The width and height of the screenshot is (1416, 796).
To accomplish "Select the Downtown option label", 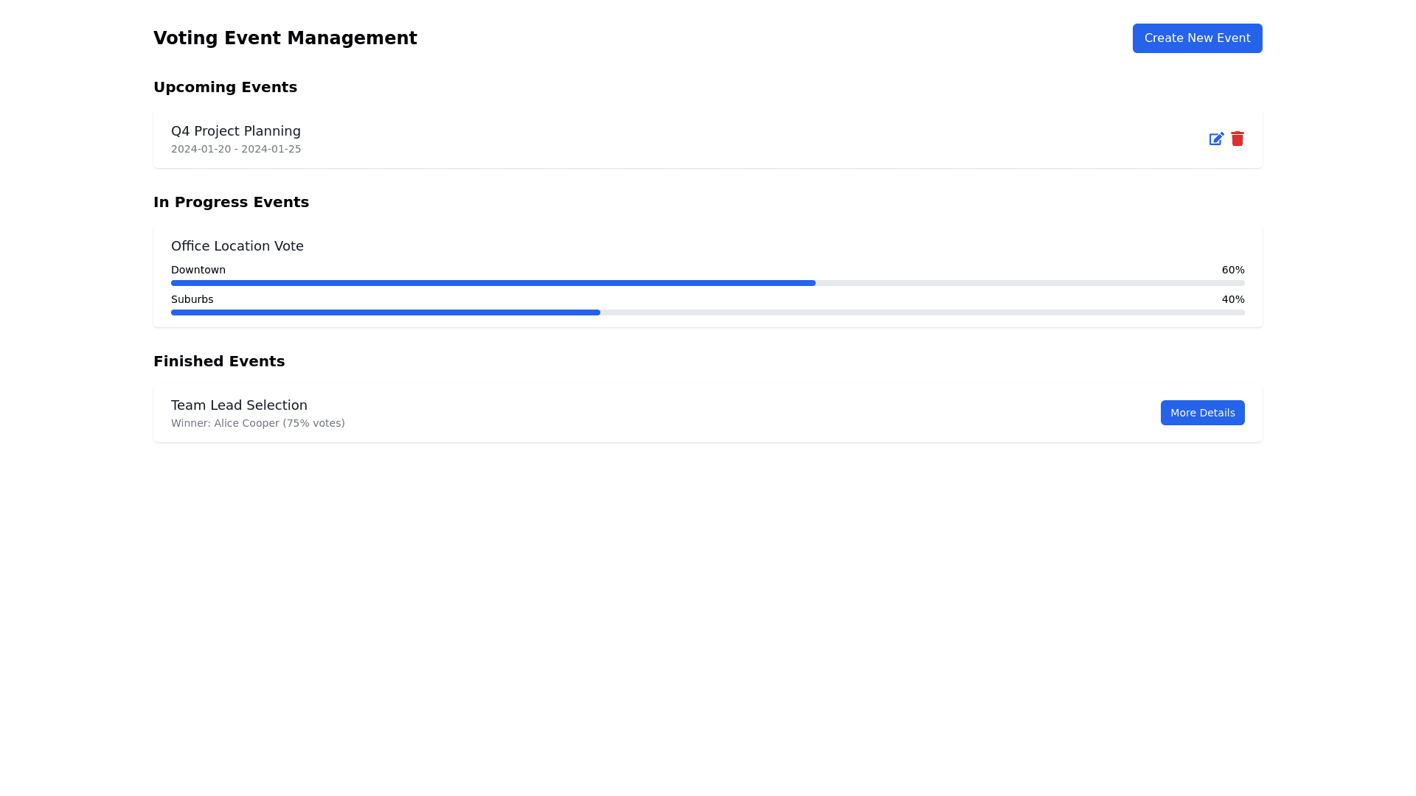I will tap(198, 270).
